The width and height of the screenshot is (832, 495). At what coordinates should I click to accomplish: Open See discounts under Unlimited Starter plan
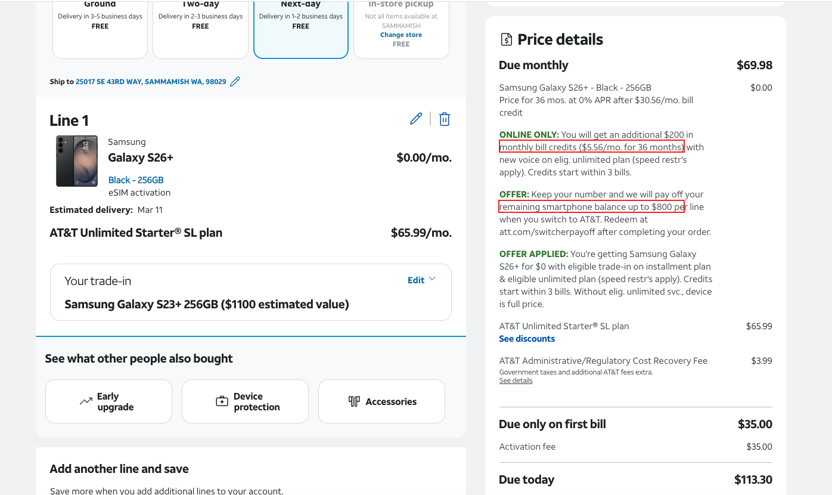[x=527, y=339]
